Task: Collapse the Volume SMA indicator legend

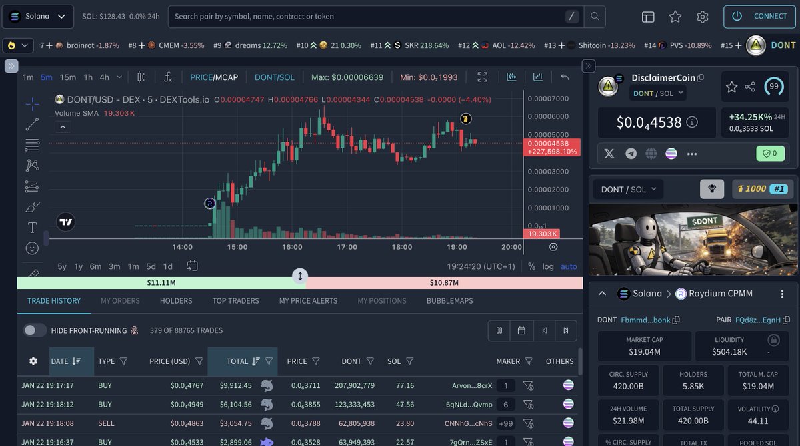Action: tap(62, 127)
